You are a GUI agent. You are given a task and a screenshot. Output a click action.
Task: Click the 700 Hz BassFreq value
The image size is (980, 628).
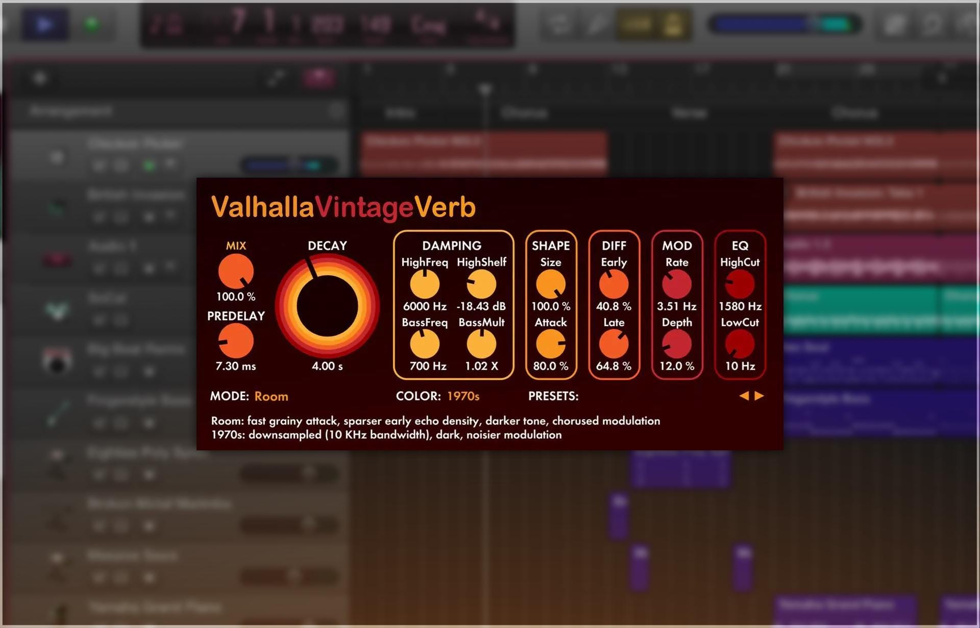[428, 366]
